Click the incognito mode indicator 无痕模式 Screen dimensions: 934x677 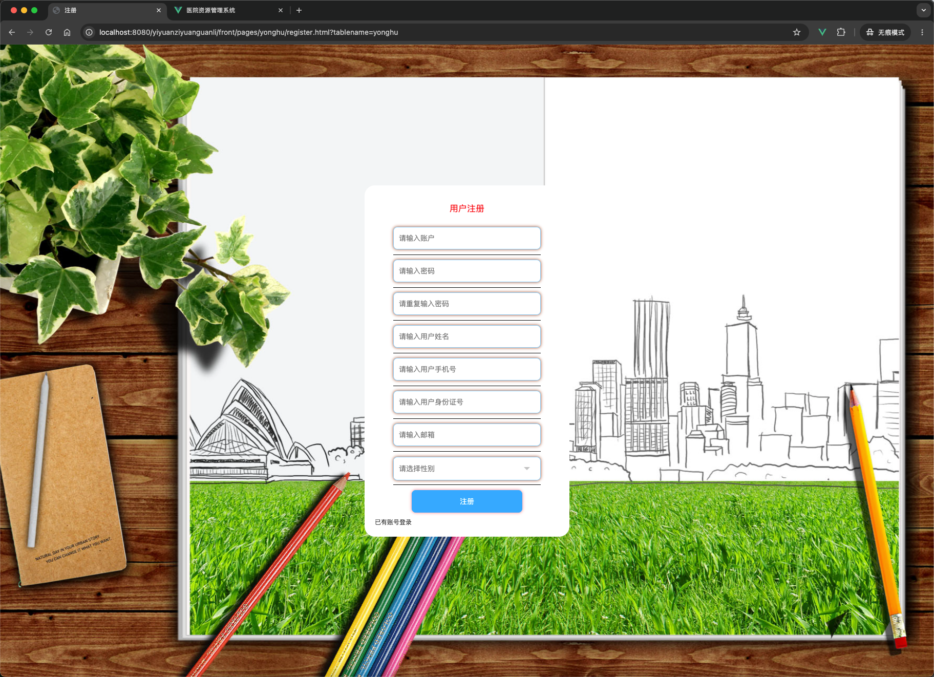point(885,32)
